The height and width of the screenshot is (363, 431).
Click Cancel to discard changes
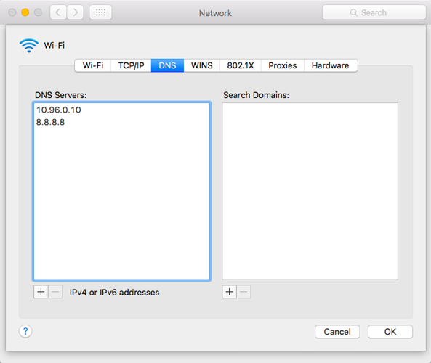tap(337, 332)
